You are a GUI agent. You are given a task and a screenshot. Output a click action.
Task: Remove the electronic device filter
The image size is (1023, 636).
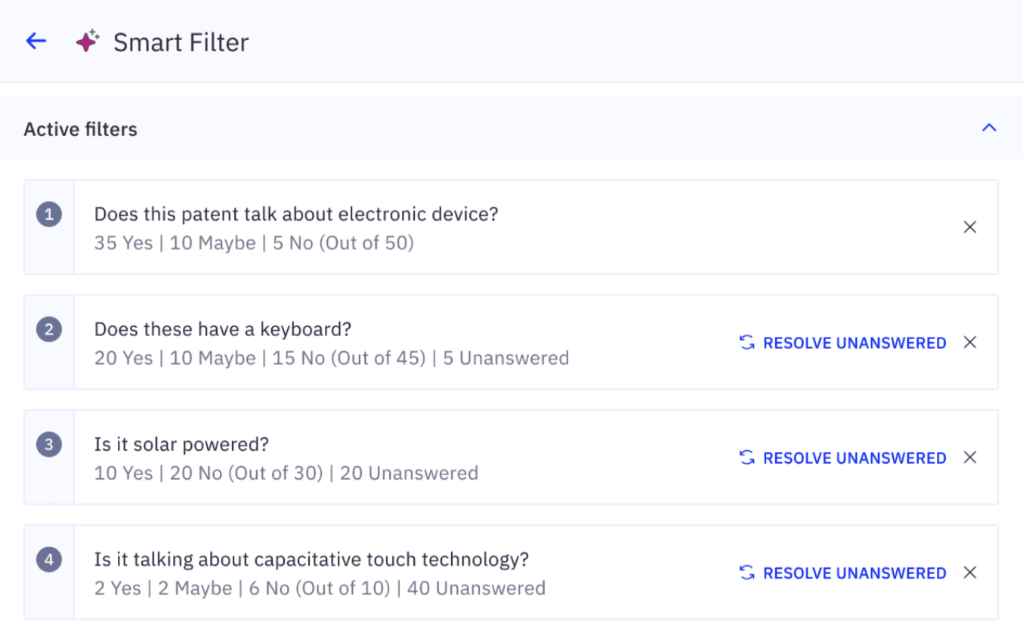point(970,227)
